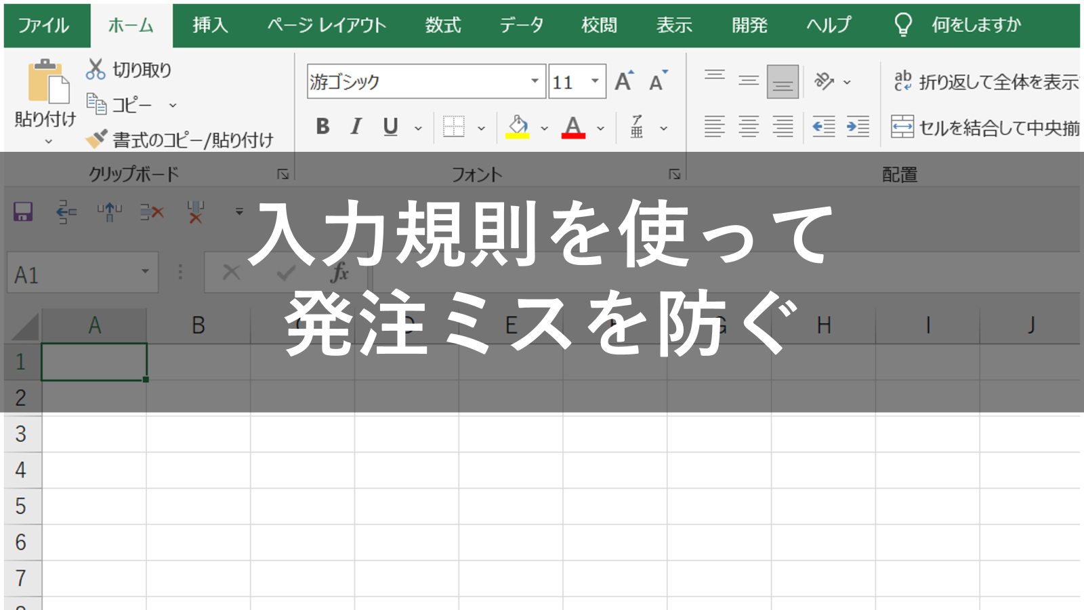Center text horizontally

(749, 127)
